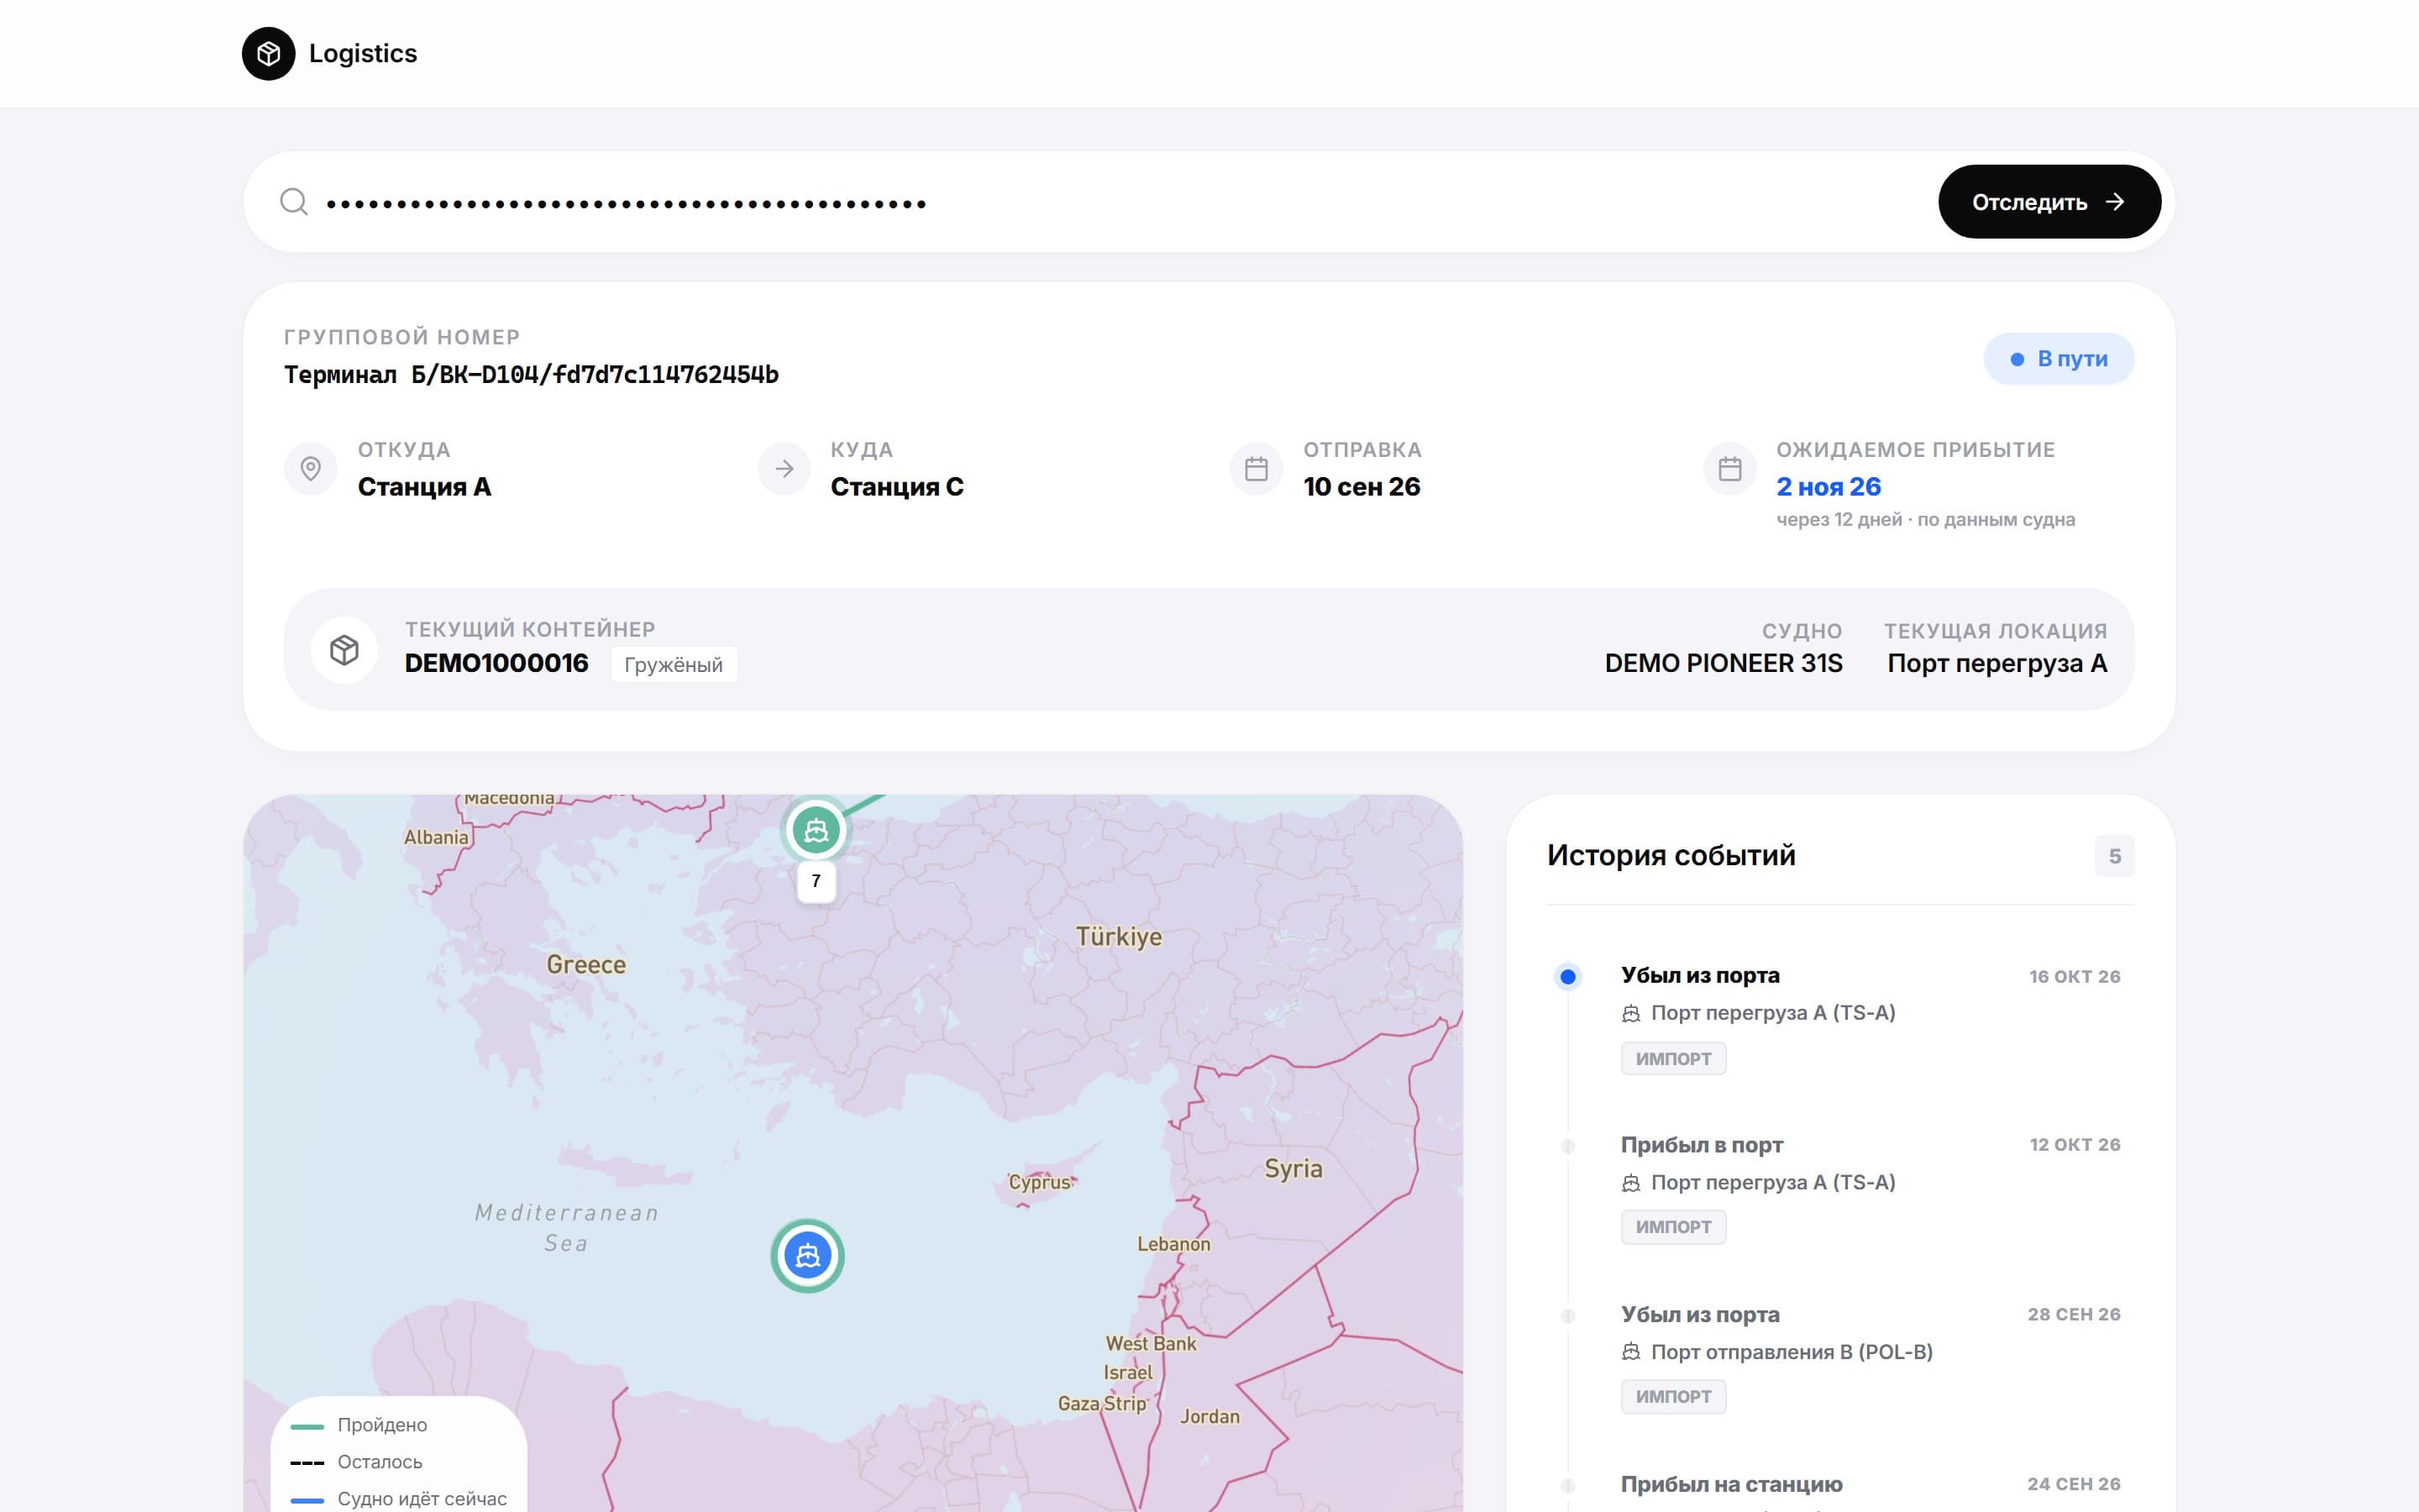Image resolution: width=2419 pixels, height=1512 pixels.
Task: Click the arrow icon next to Куда
Action: click(784, 468)
